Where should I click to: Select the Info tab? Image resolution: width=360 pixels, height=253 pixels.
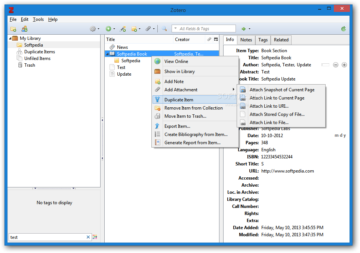[x=230, y=39]
